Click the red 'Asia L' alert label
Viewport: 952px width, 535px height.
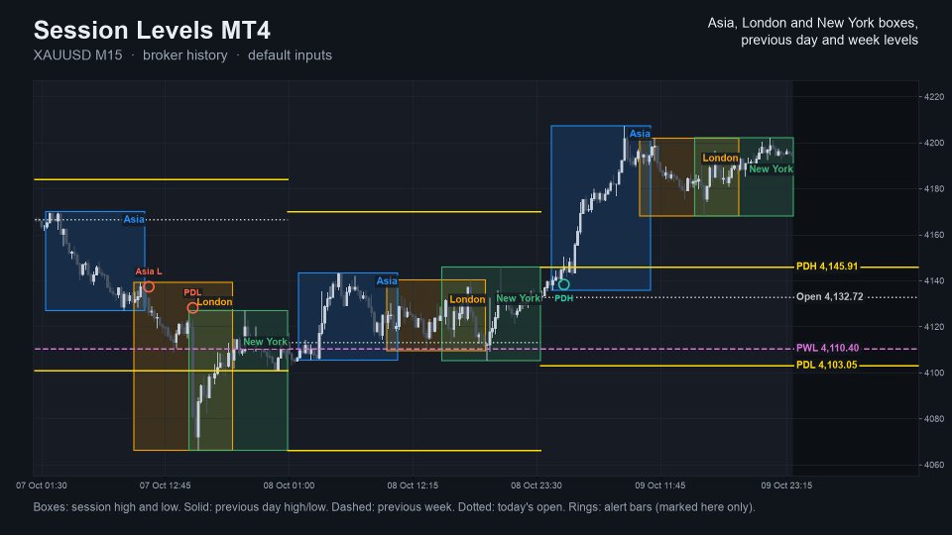(149, 271)
